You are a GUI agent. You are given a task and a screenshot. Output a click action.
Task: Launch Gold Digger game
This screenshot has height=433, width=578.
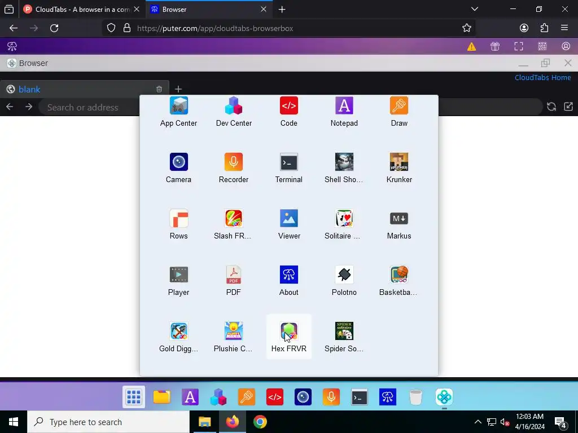click(178, 337)
